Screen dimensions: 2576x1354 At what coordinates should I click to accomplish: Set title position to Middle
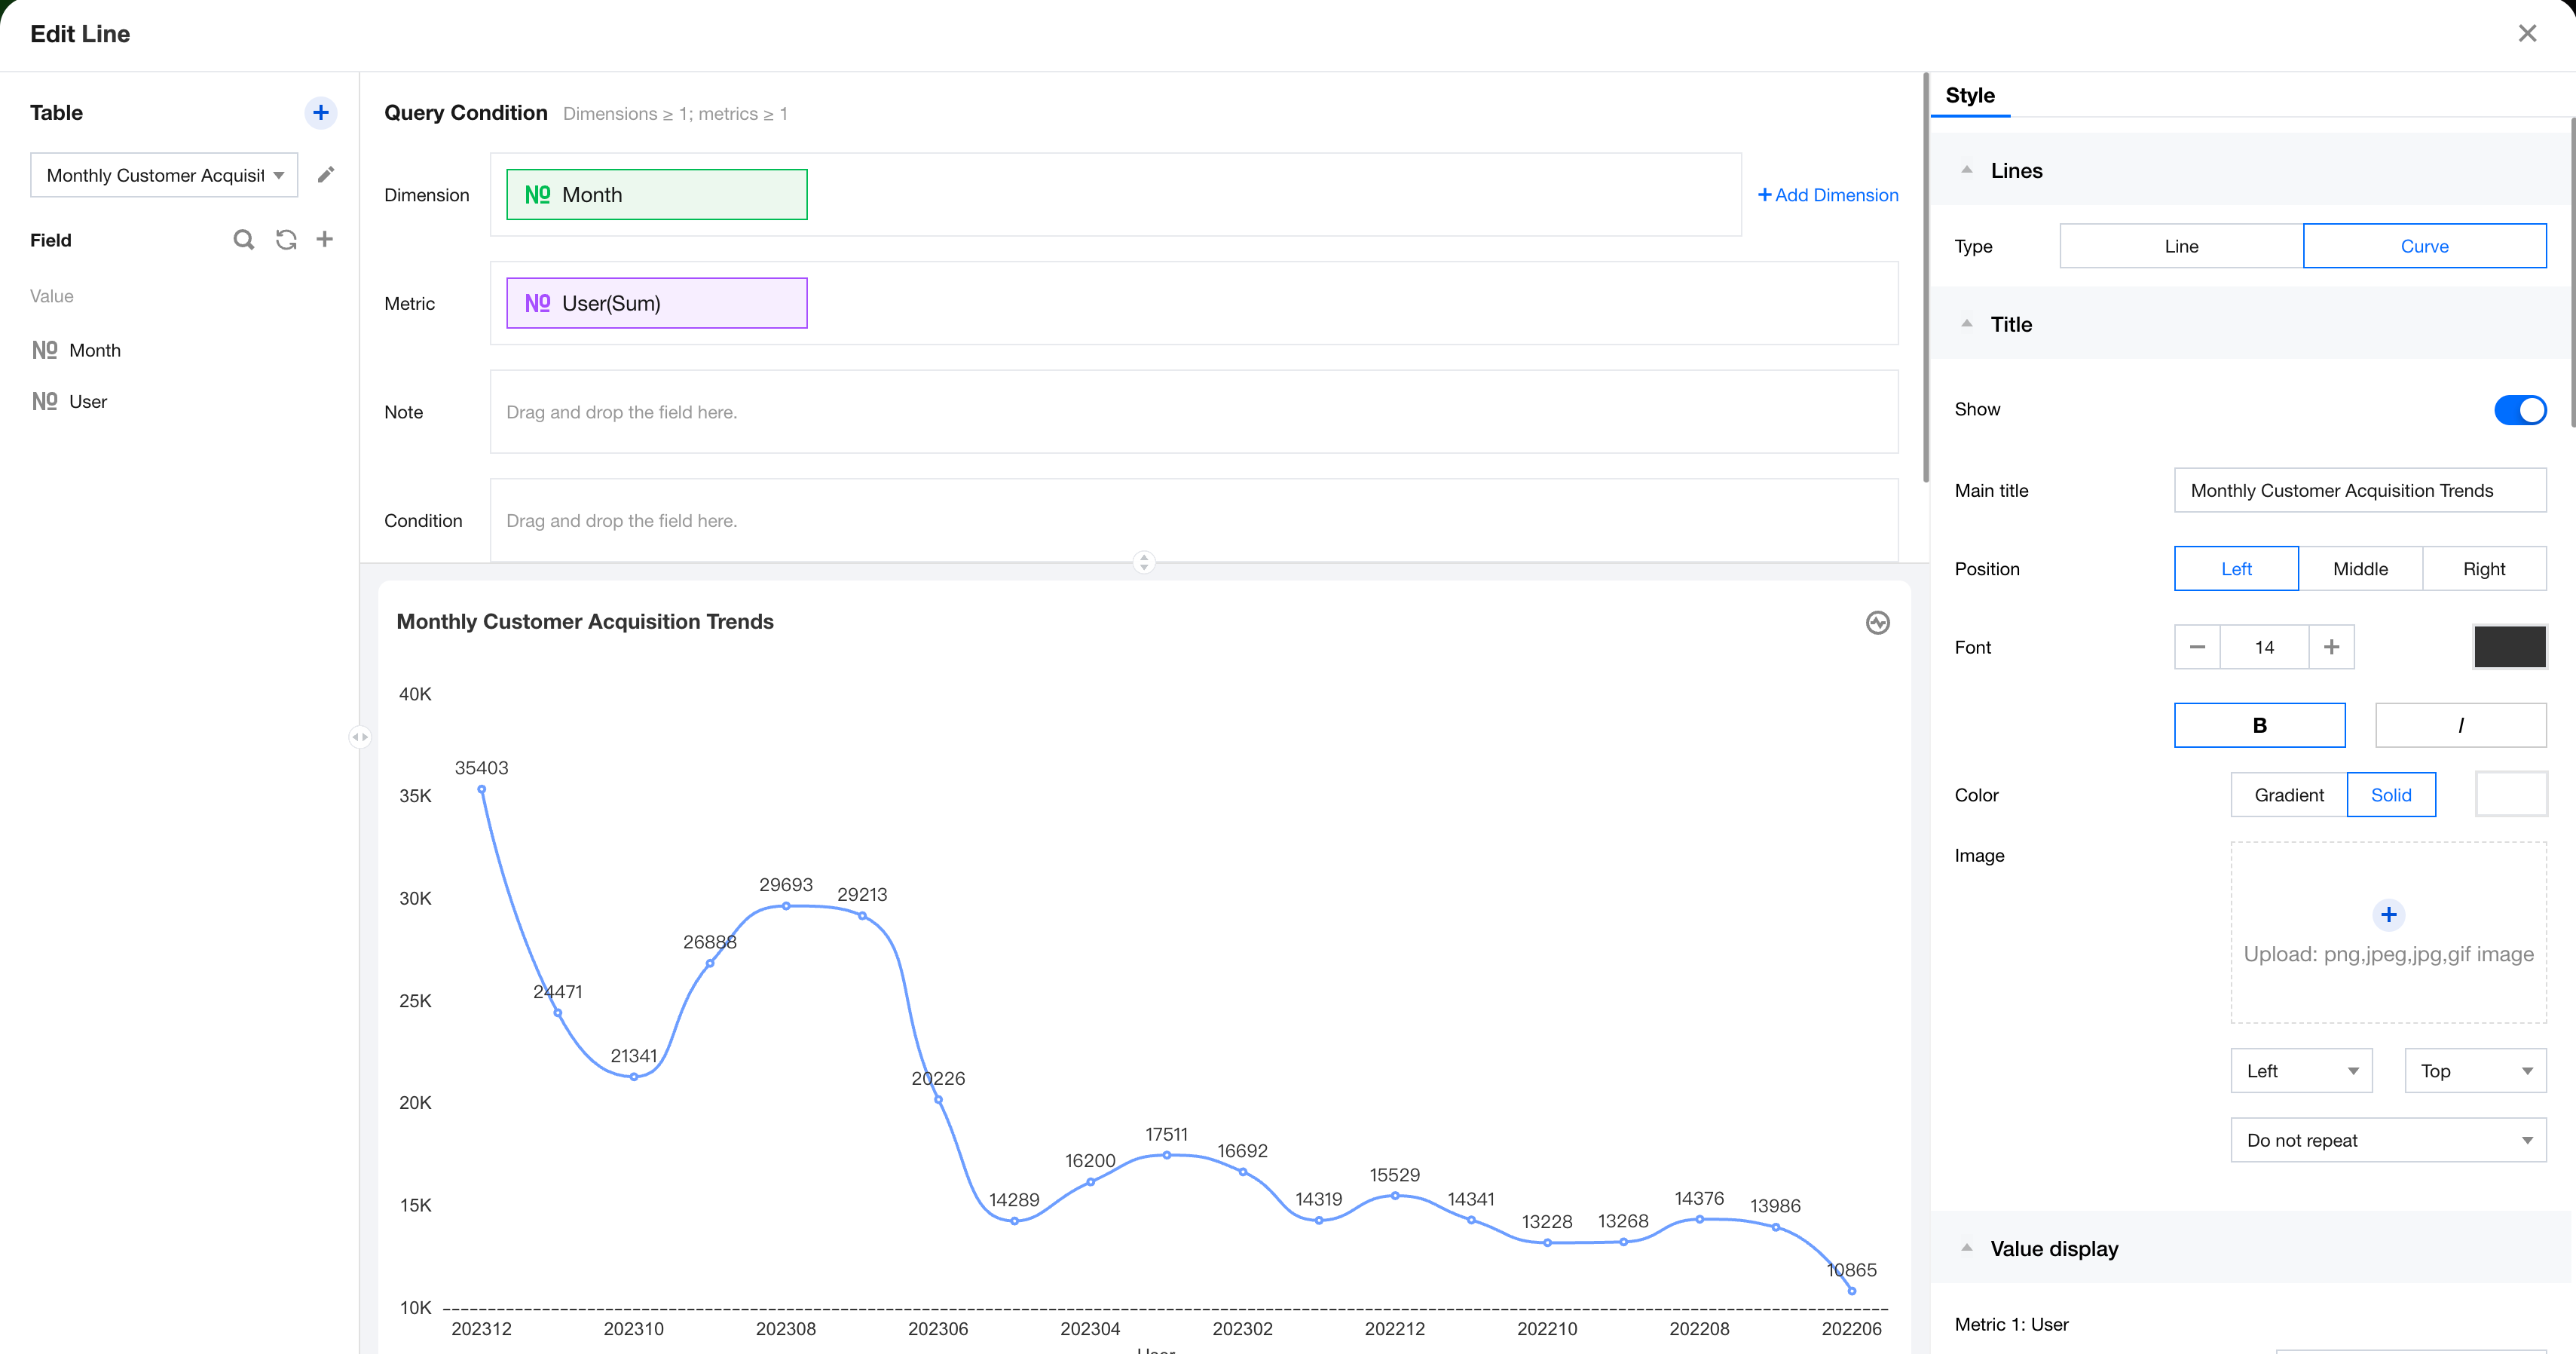[2360, 569]
